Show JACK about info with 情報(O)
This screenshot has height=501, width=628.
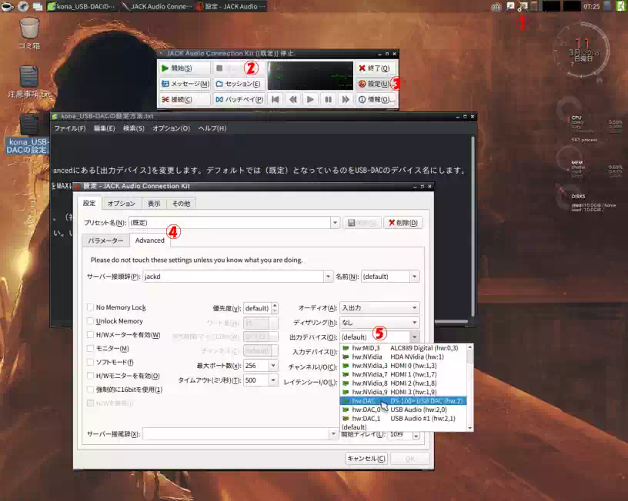tap(375, 99)
